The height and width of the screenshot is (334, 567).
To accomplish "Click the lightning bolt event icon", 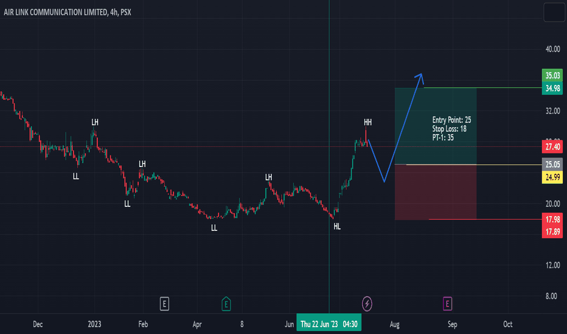I will pyautogui.click(x=367, y=304).
